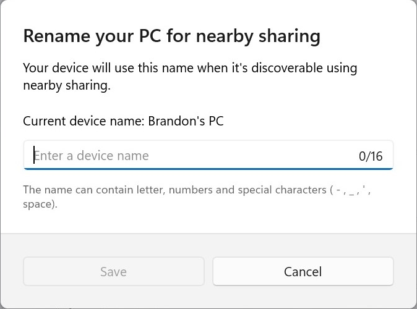
Task: Click the 'Your device will use this name' description
Action: (190, 77)
